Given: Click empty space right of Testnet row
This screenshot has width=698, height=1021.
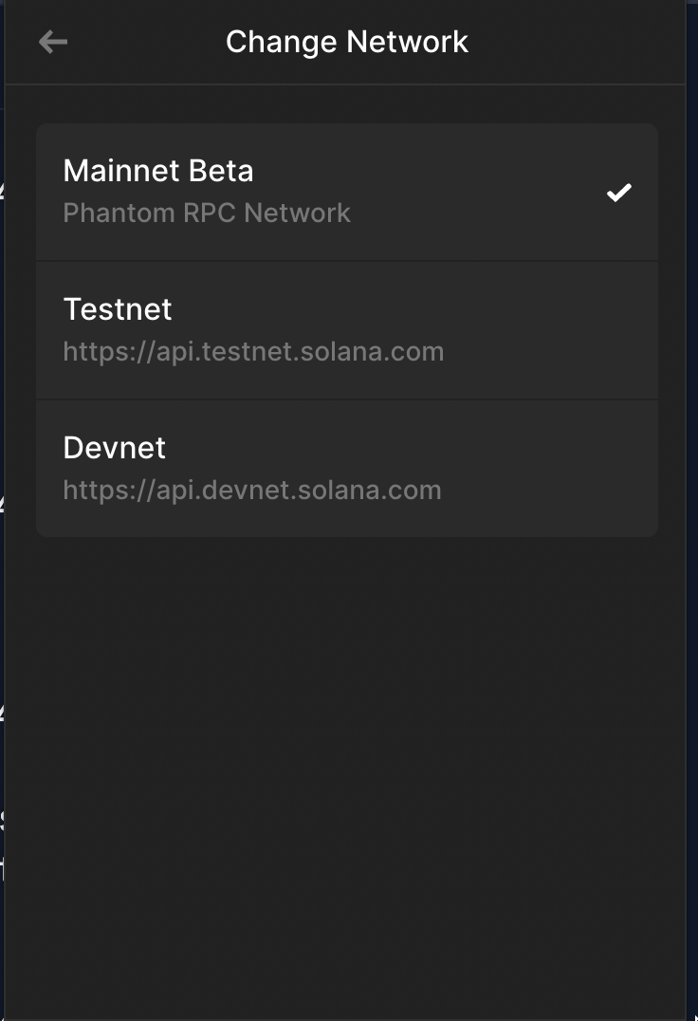Looking at the screenshot, I should (x=553, y=331).
